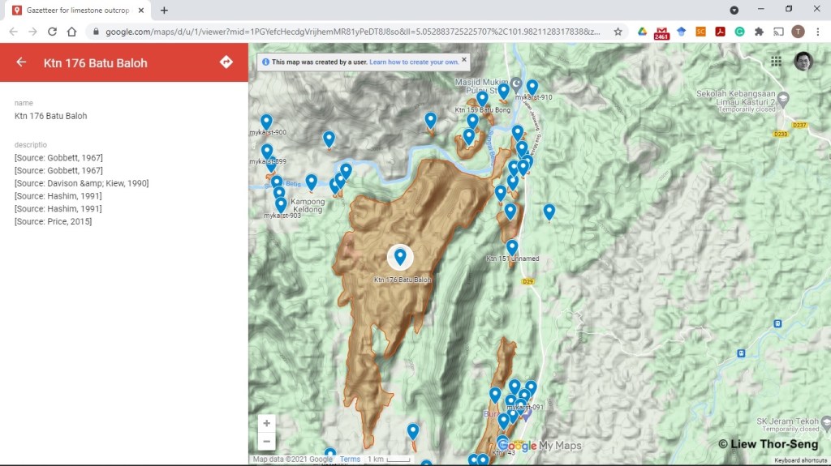The image size is (831, 466).
Task: Select the mykarst-900 location pin
Action: click(x=266, y=122)
